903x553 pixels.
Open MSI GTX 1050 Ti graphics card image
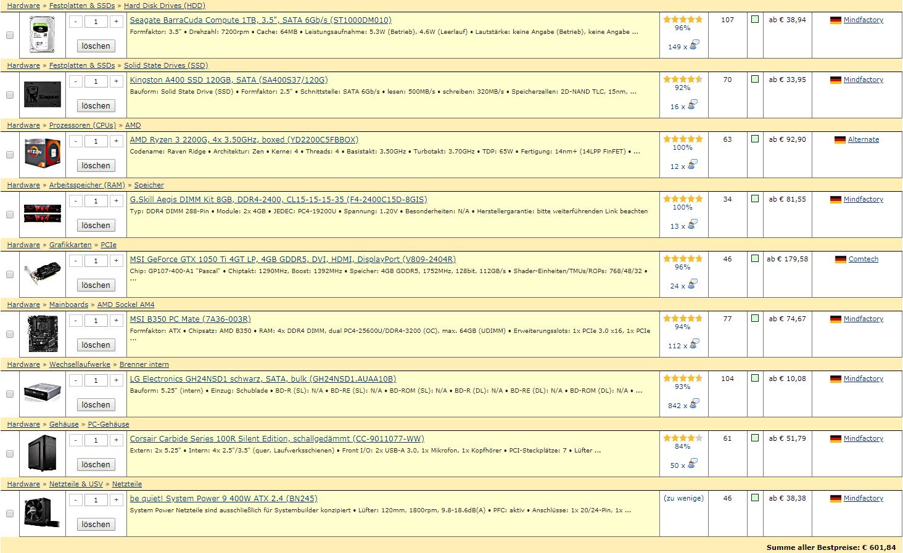(x=43, y=274)
